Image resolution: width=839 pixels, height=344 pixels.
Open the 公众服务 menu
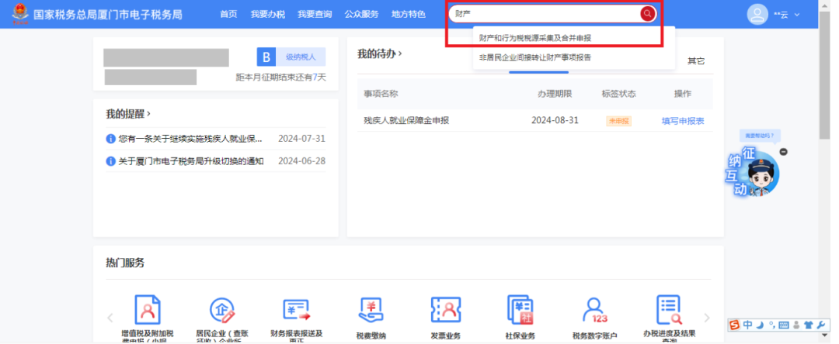(x=362, y=15)
